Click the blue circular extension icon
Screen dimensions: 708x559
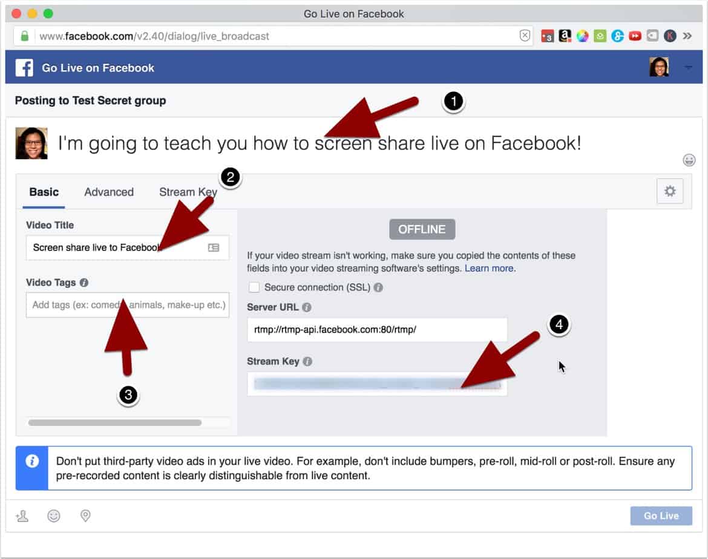tap(617, 36)
